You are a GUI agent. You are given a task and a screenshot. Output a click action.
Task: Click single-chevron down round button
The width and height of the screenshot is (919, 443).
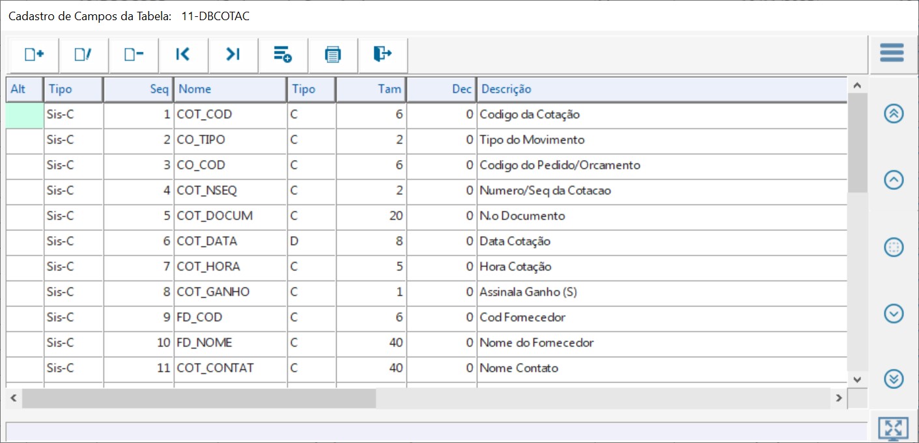click(x=894, y=314)
